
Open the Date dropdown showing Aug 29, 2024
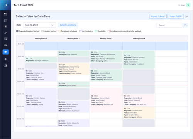click(39, 25)
